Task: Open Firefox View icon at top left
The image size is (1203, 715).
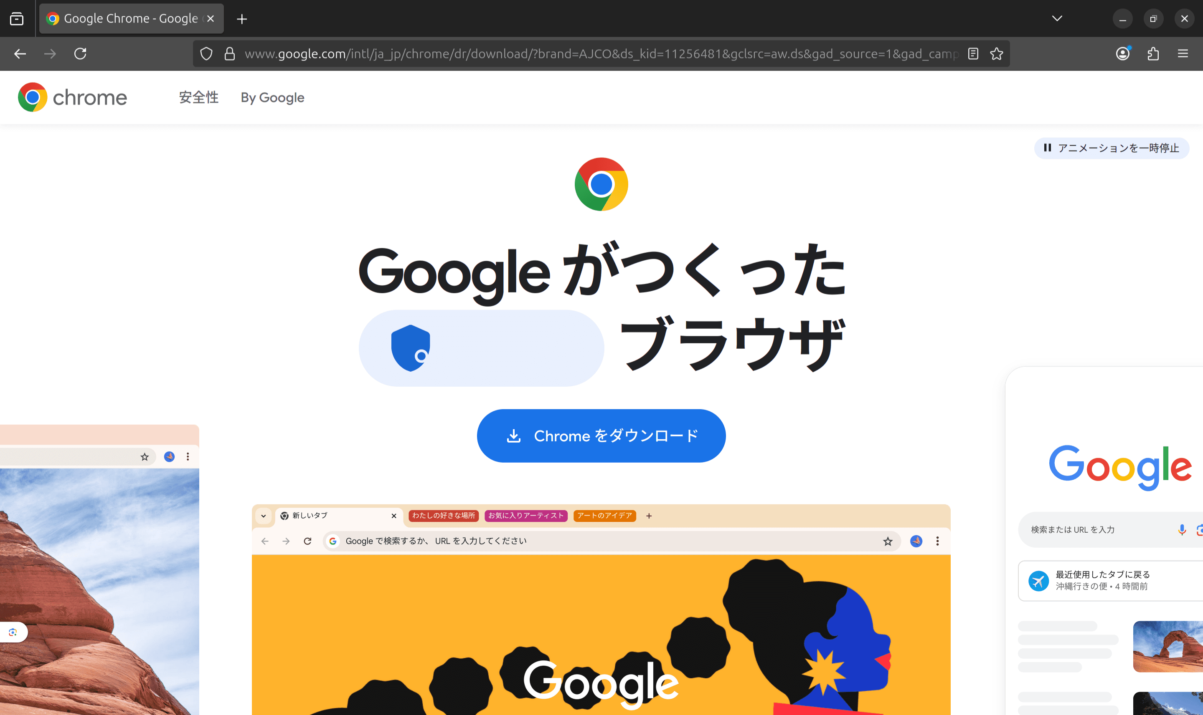Action: click(x=17, y=19)
